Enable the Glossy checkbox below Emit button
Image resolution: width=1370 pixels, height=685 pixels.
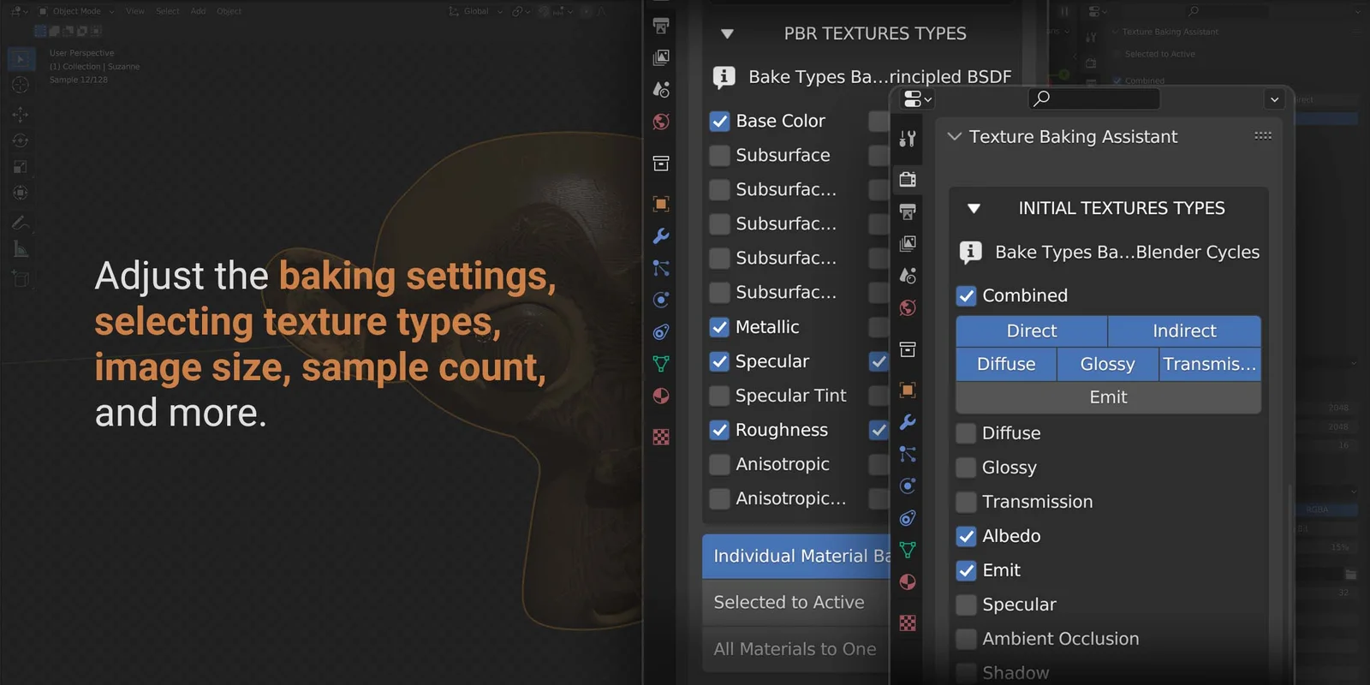966,468
